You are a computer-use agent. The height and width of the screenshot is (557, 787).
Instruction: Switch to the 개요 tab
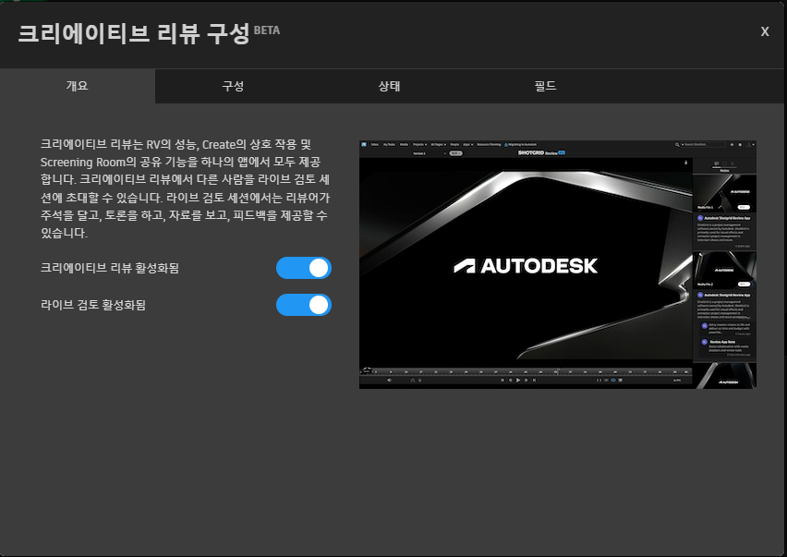[78, 86]
